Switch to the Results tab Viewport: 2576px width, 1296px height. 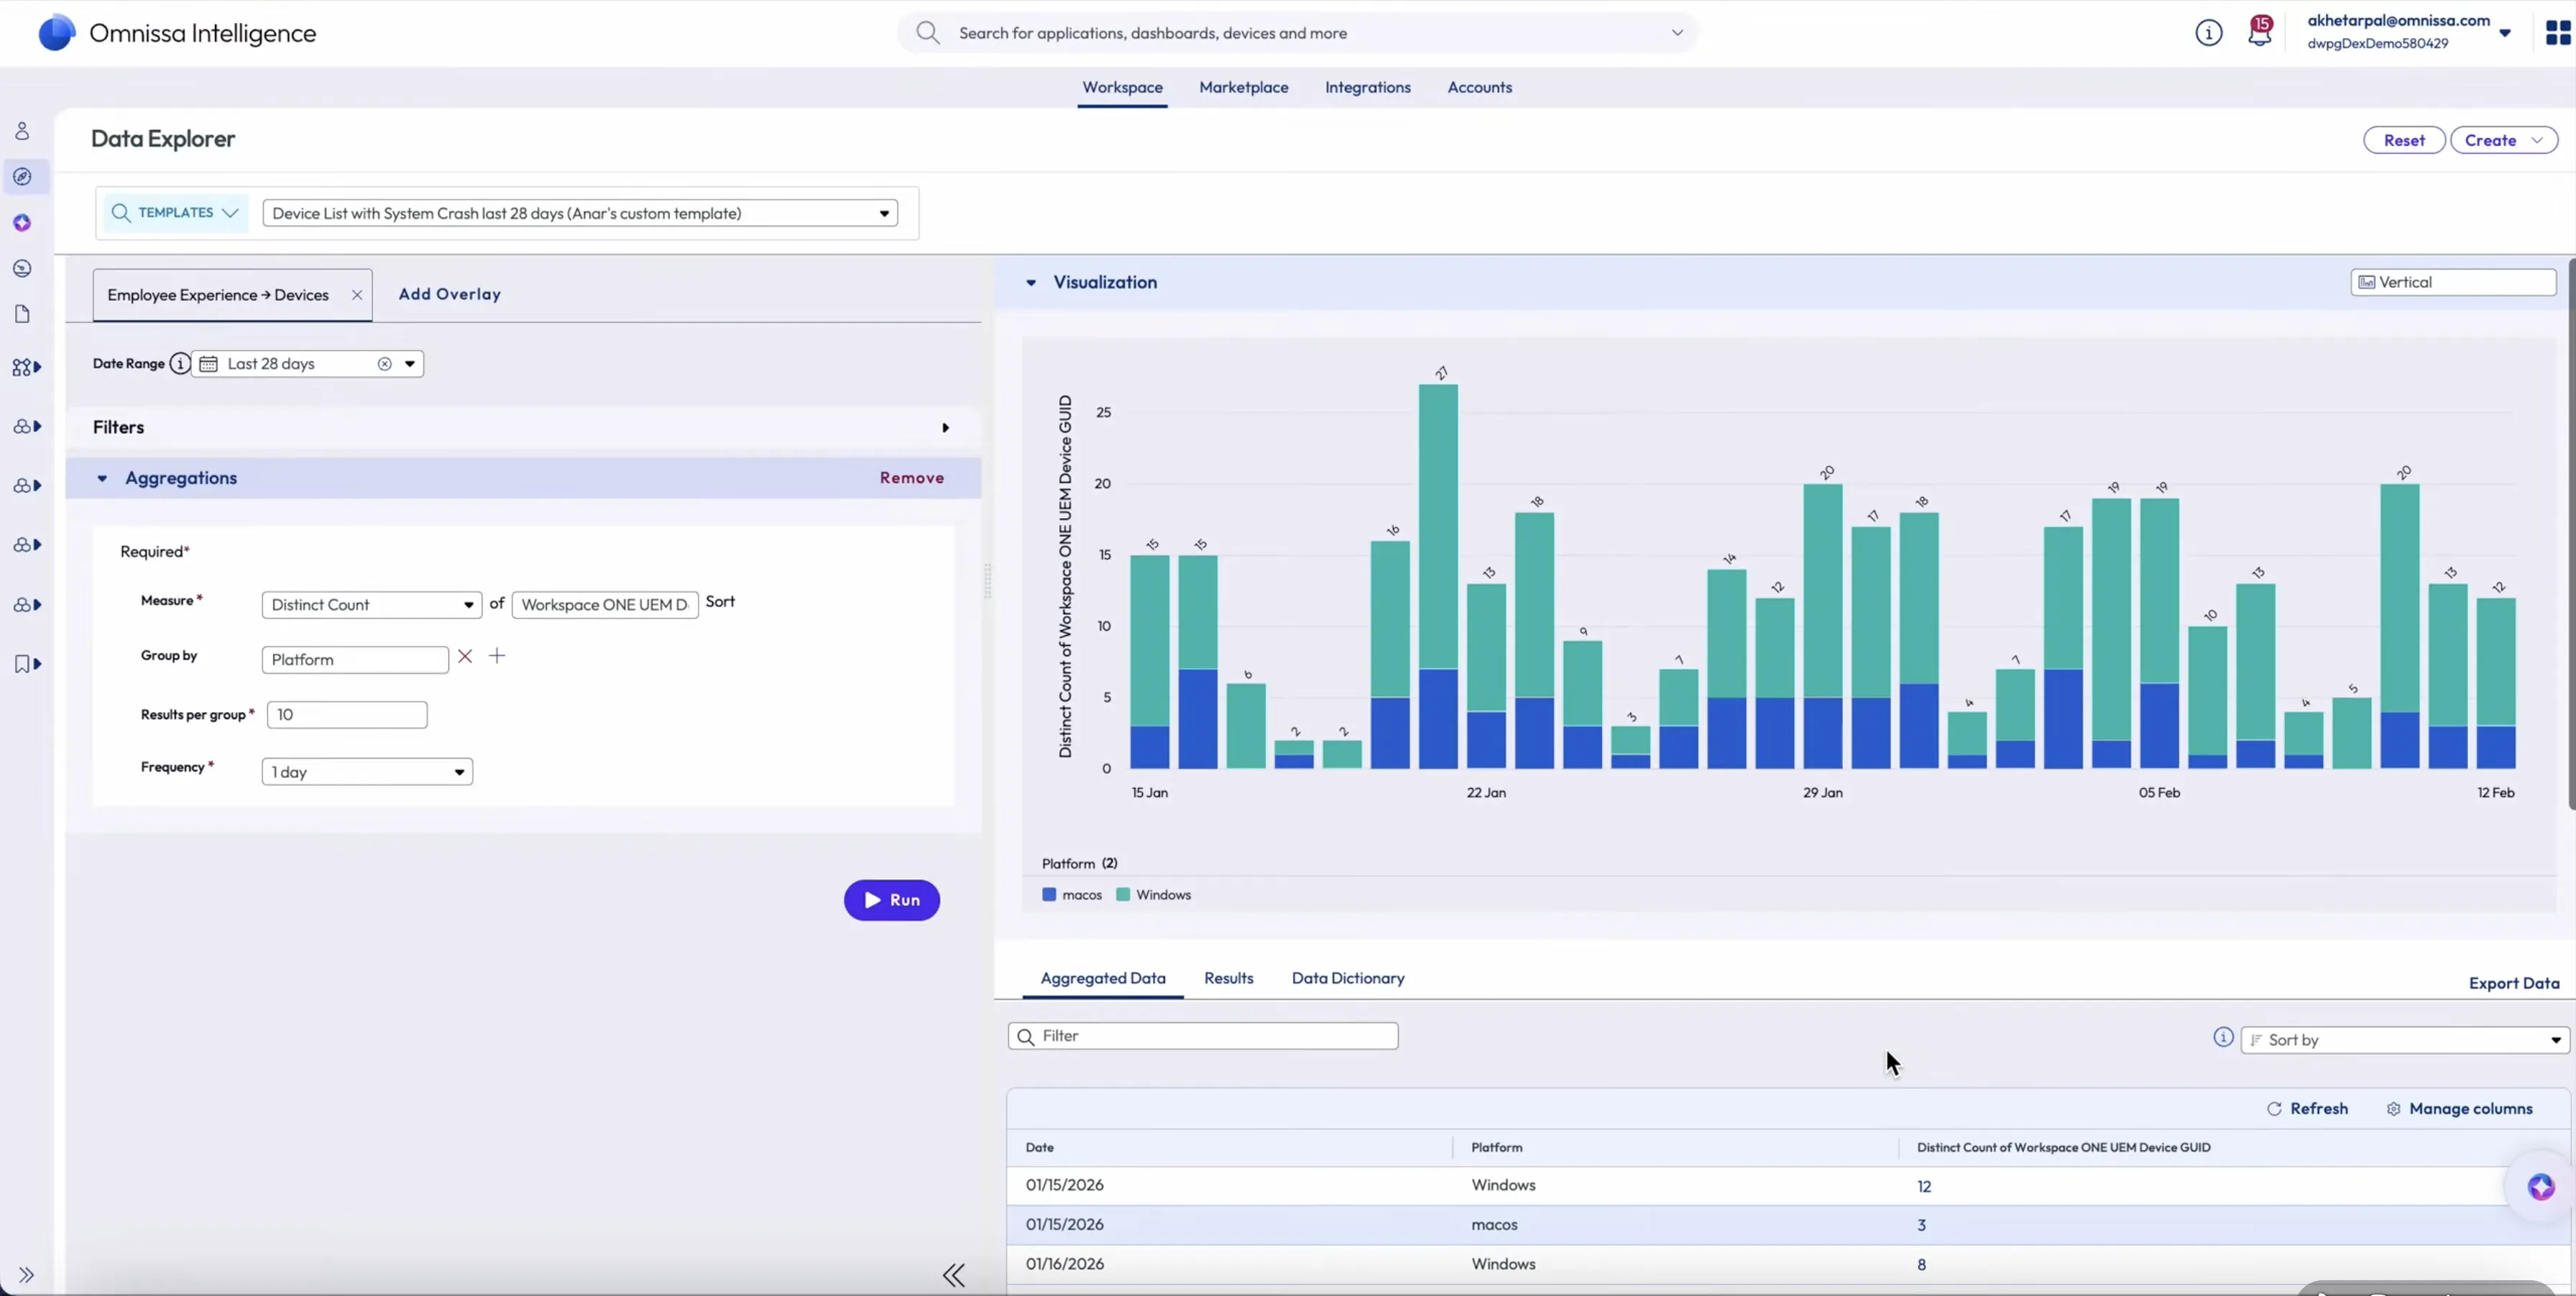[x=1229, y=978]
